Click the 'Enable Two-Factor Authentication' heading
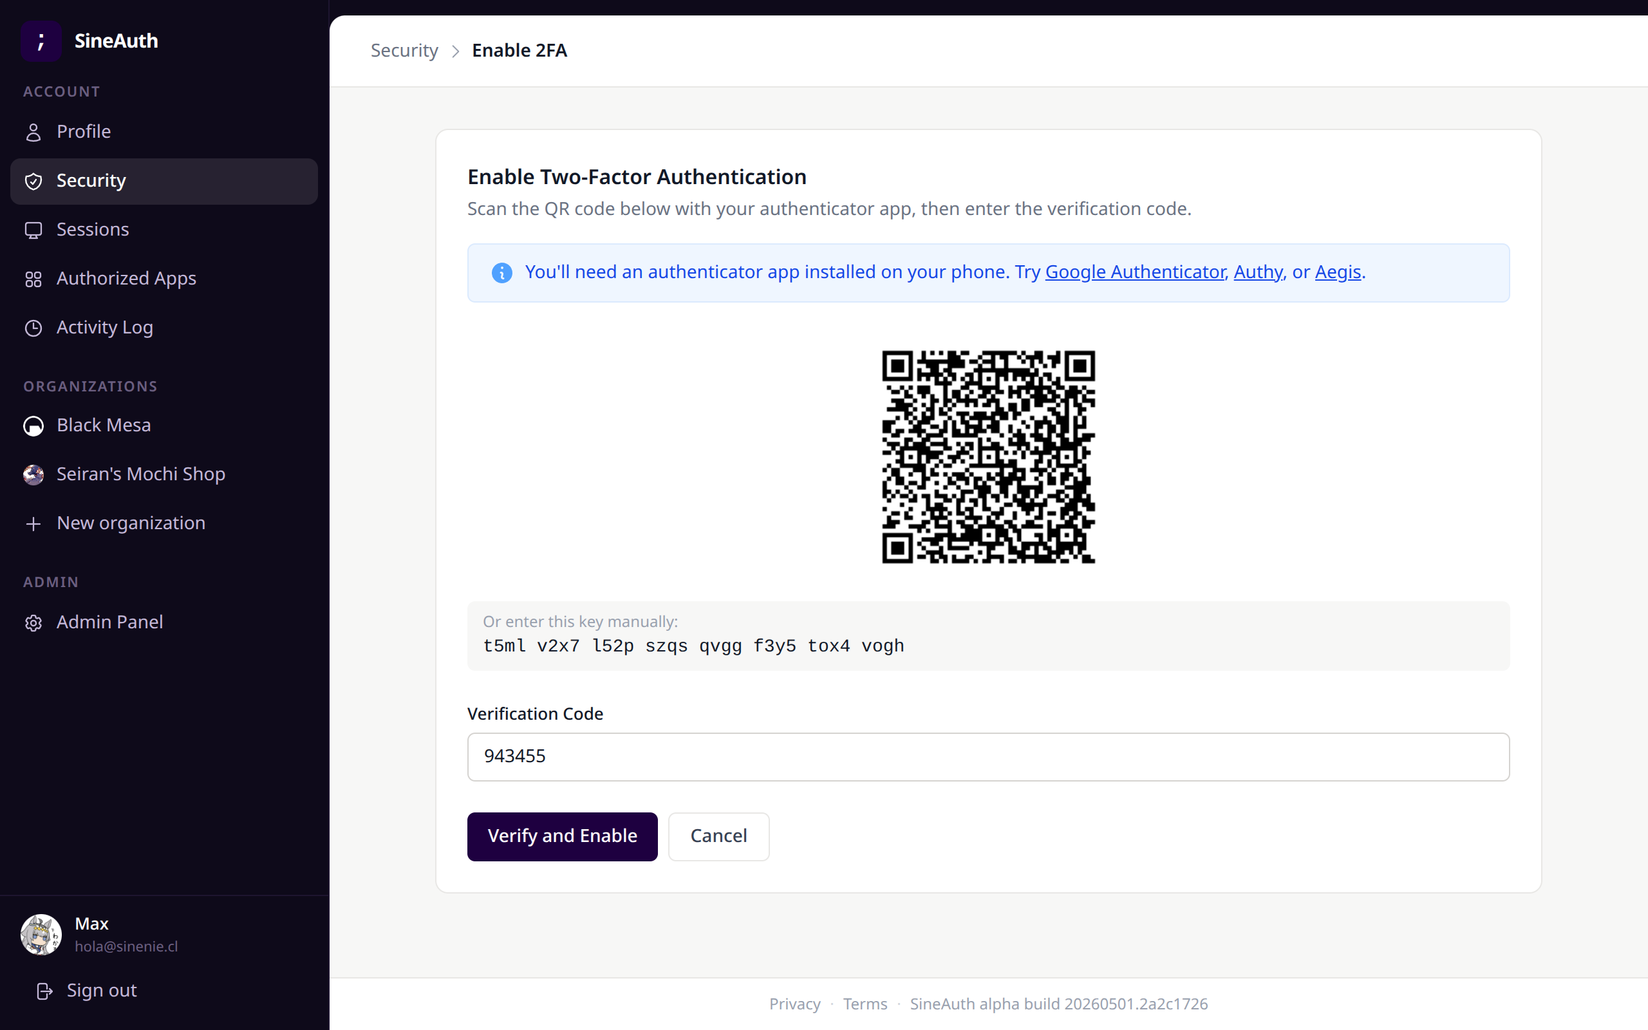The image size is (1648, 1030). [637, 177]
